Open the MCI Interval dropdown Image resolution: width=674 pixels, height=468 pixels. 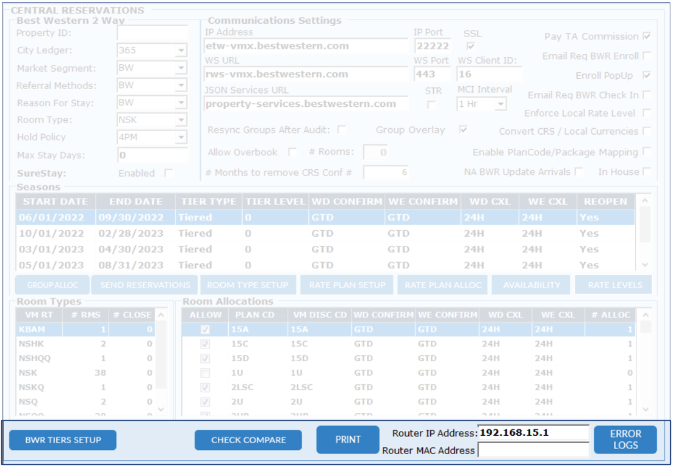coord(500,104)
